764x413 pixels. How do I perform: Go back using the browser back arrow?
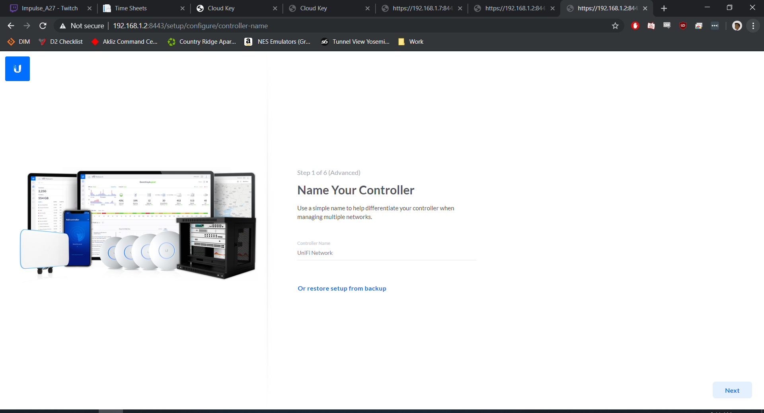pyautogui.click(x=11, y=26)
